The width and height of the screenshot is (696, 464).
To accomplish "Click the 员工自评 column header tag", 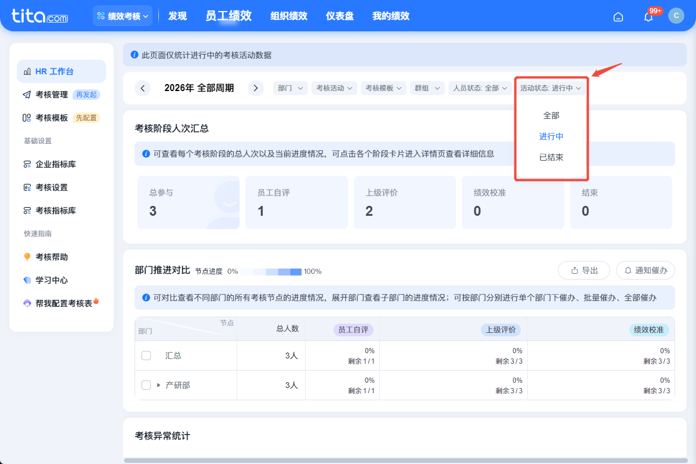I will pos(353,329).
